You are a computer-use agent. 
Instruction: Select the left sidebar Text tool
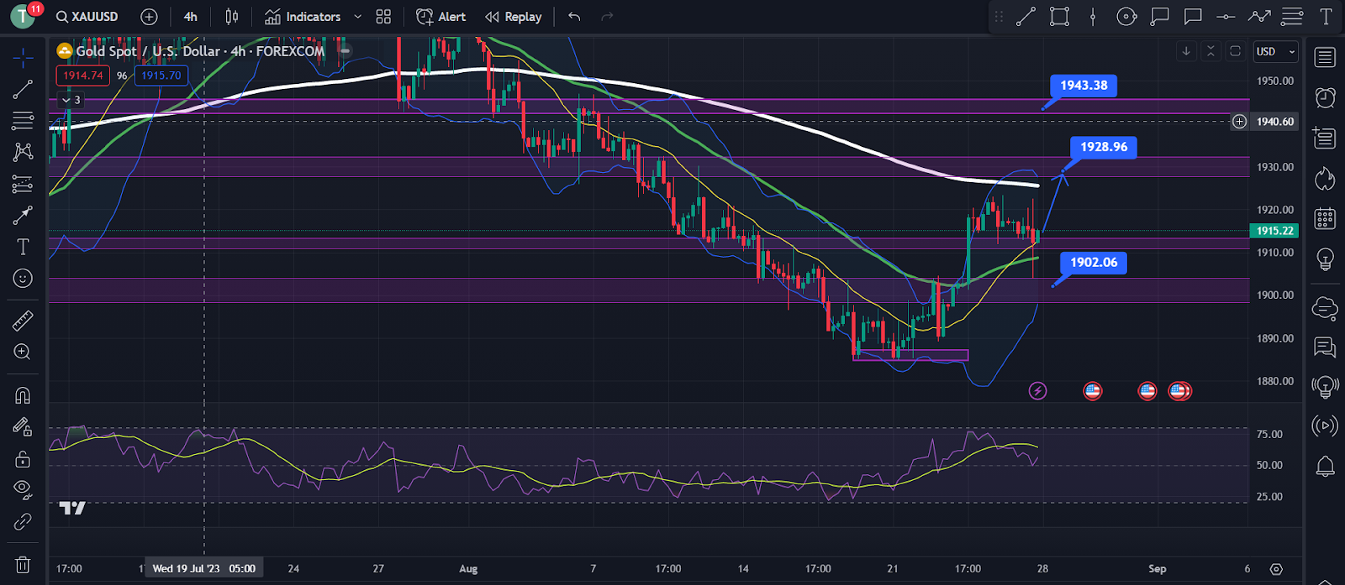coord(23,247)
